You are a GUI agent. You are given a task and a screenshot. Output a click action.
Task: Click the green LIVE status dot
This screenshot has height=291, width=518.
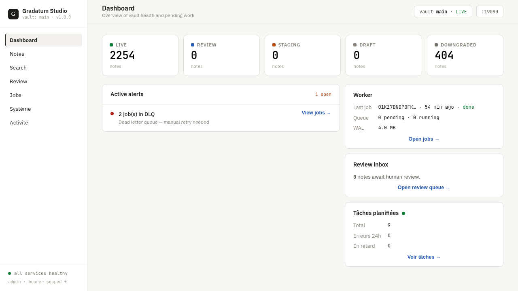[111, 45]
